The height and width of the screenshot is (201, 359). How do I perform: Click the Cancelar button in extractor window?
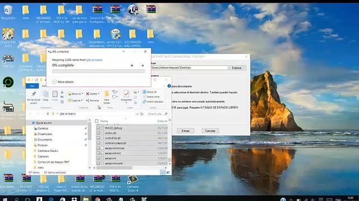[210, 131]
